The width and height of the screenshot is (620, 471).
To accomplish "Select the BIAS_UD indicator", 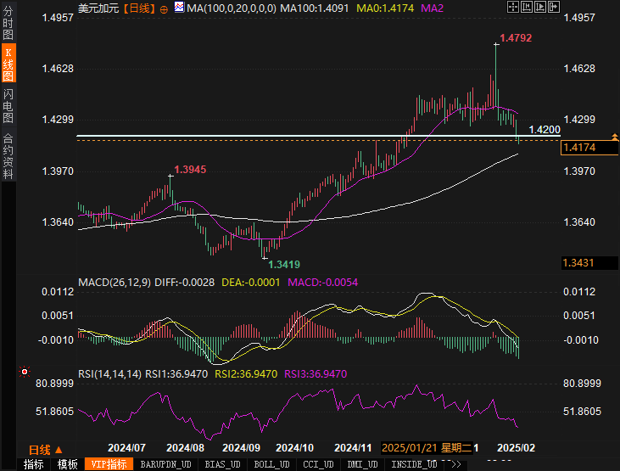I will coord(223,464).
